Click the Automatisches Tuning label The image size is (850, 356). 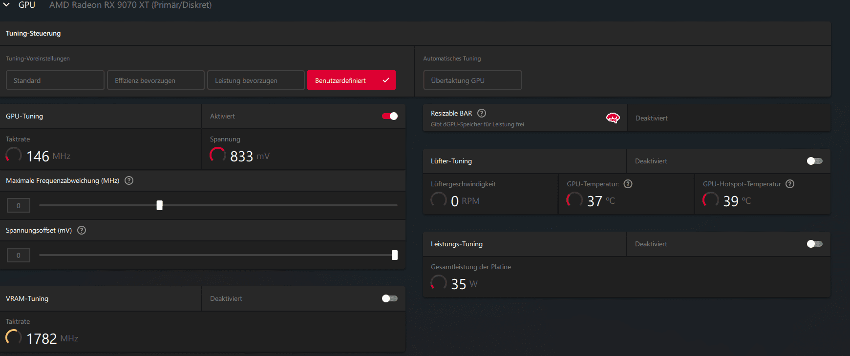[452, 59]
